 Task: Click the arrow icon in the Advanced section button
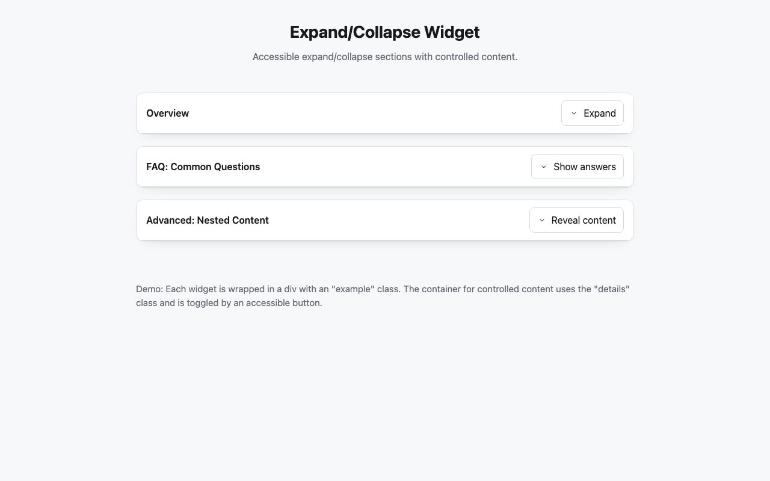[x=541, y=220]
